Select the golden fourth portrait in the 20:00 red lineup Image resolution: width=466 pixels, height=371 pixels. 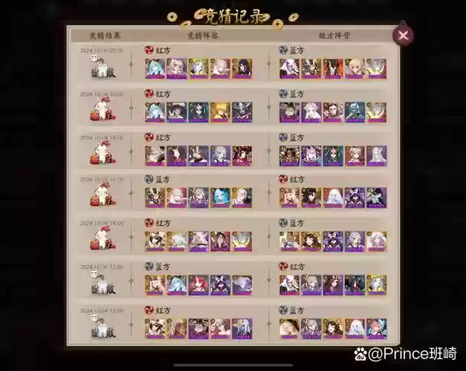[x=220, y=112]
